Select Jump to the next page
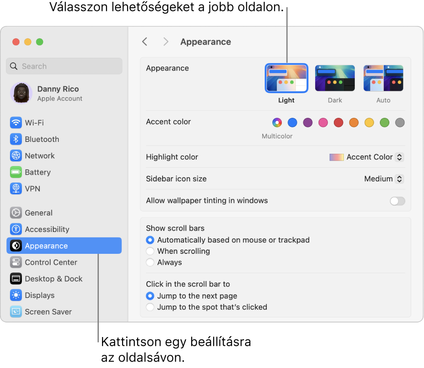This screenshot has width=424, height=368. pyautogui.click(x=150, y=296)
